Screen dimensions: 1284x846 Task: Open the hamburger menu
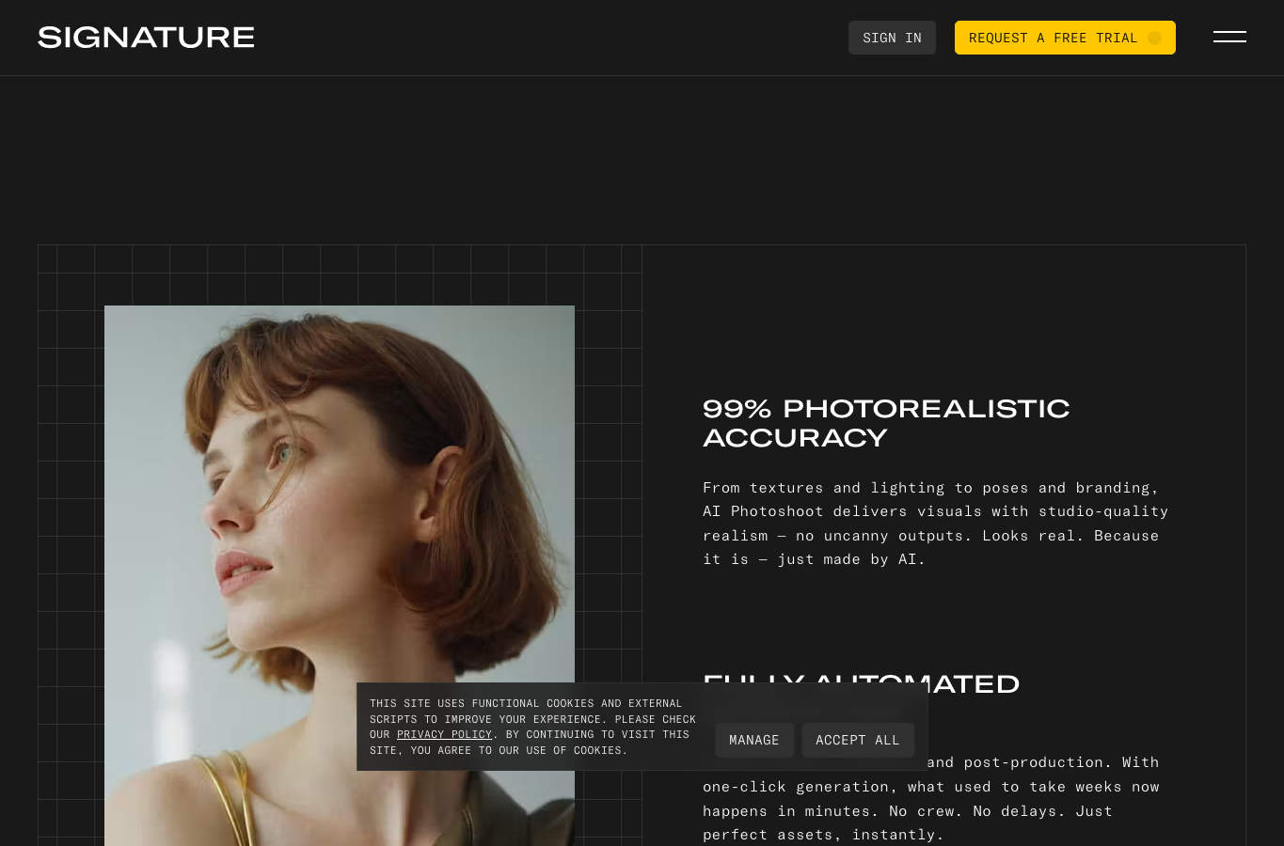[1229, 37]
